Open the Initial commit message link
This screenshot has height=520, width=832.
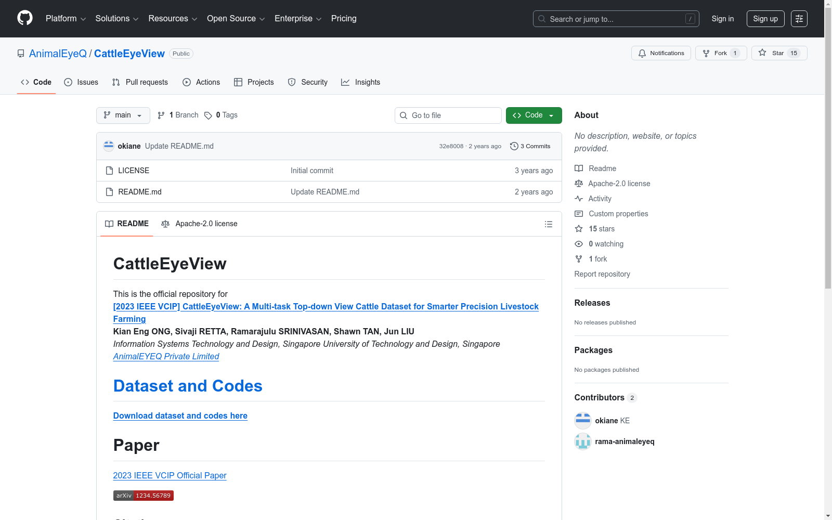point(312,171)
